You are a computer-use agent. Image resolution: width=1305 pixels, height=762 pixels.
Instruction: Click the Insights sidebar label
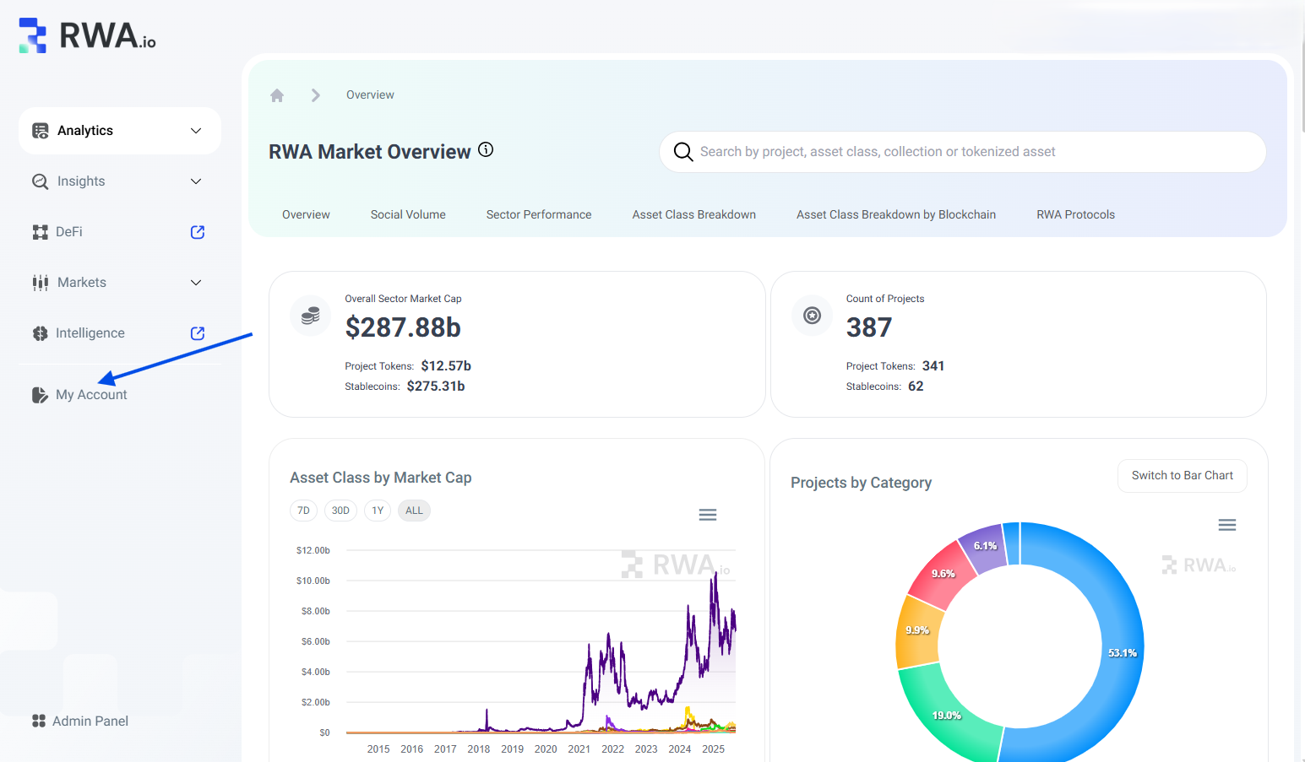pyautogui.click(x=81, y=181)
